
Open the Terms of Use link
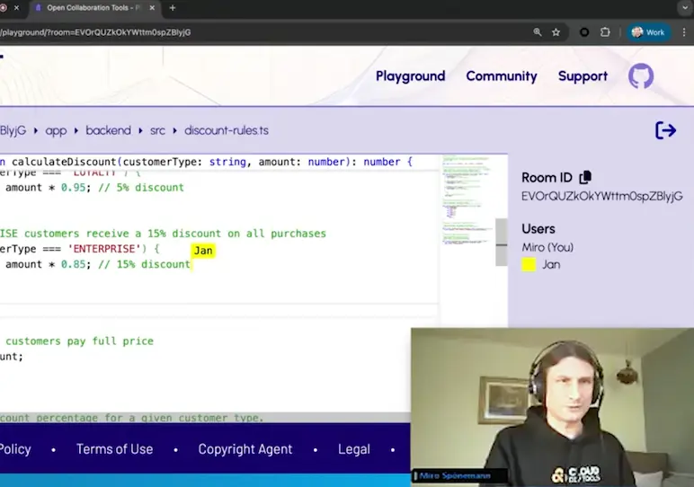[x=114, y=448]
